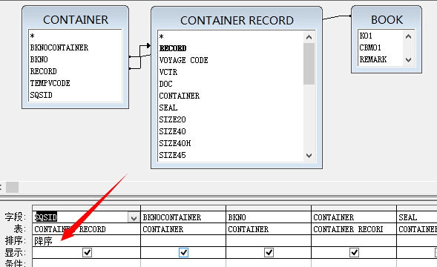Select the REMARK field in BOOK table
This screenshot has height=267, width=437.
click(x=373, y=59)
